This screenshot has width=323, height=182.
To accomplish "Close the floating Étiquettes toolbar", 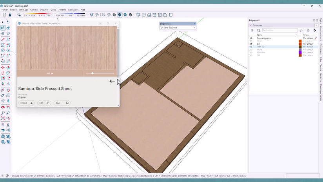I will pyautogui.click(x=195, y=24).
